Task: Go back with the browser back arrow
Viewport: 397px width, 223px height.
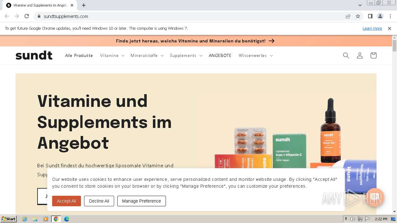Action: tap(7, 16)
